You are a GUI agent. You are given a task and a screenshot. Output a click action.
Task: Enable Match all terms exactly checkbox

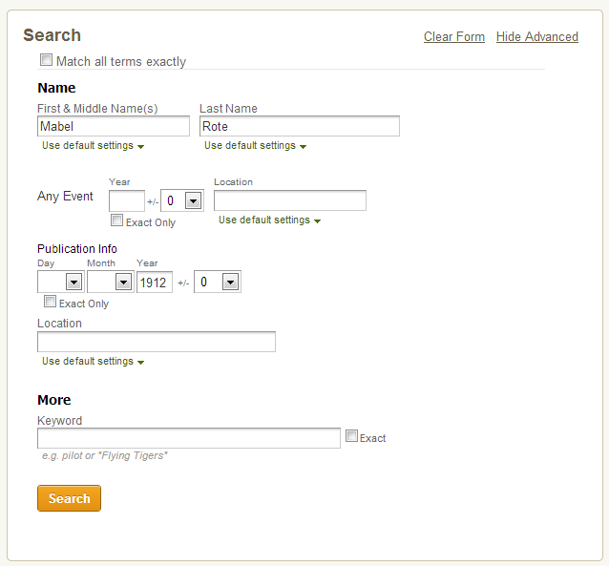[x=47, y=60]
